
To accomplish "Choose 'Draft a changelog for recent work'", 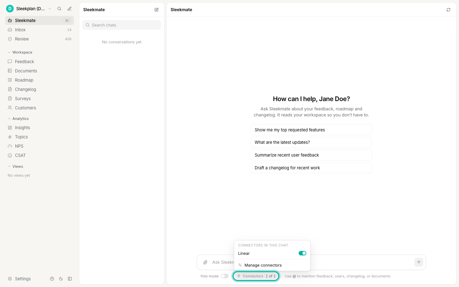I will point(311,168).
